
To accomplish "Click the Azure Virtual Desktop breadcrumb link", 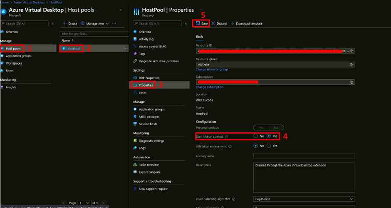I will (x=29, y=2).
